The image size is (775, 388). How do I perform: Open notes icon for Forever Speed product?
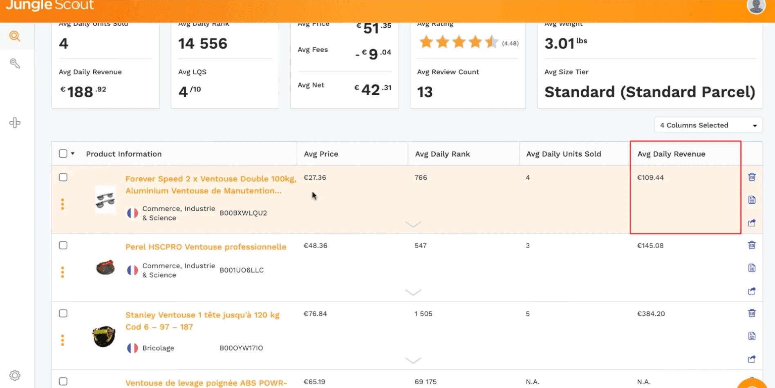tap(752, 200)
